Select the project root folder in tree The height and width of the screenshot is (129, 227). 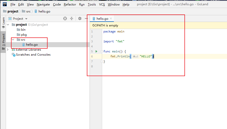point(21,25)
